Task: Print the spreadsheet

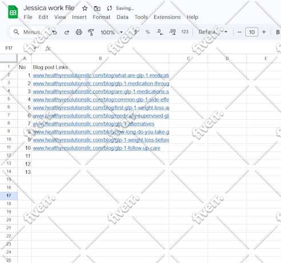Action: tap(79, 32)
